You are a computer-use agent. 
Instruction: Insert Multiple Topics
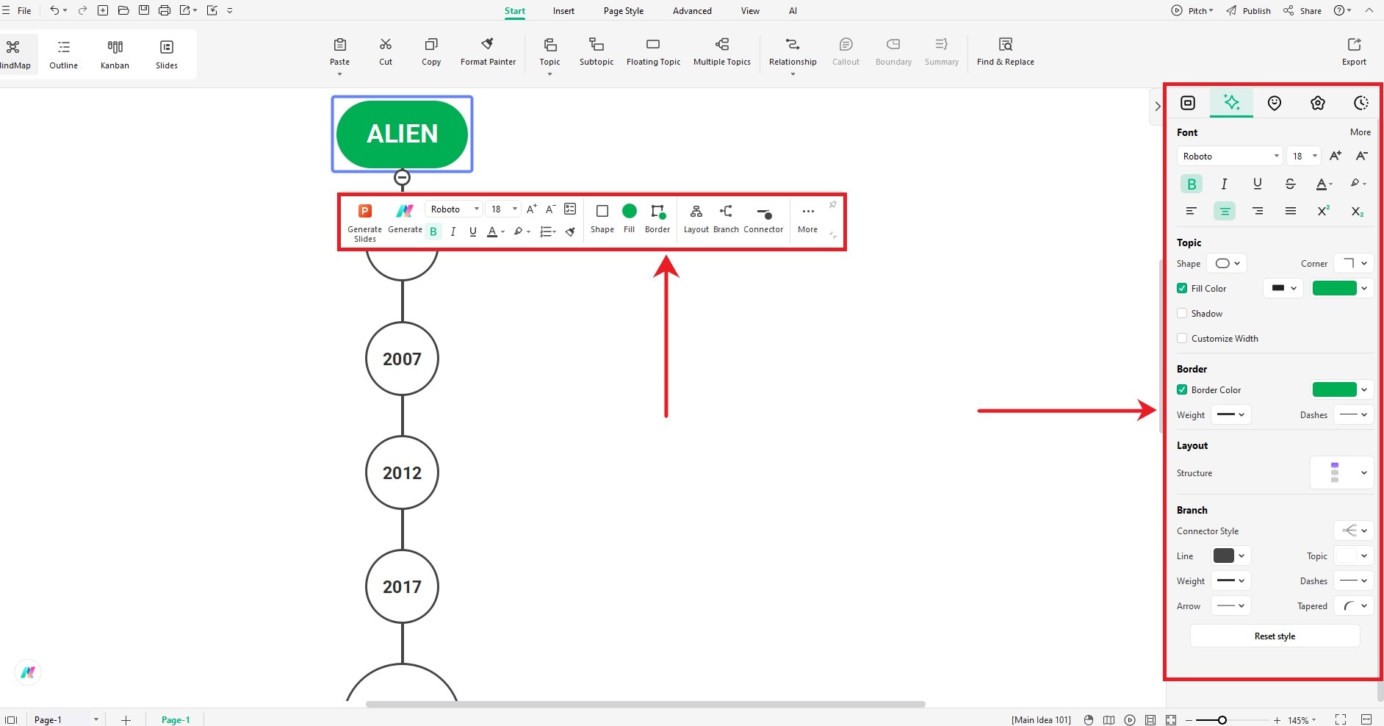click(x=722, y=51)
